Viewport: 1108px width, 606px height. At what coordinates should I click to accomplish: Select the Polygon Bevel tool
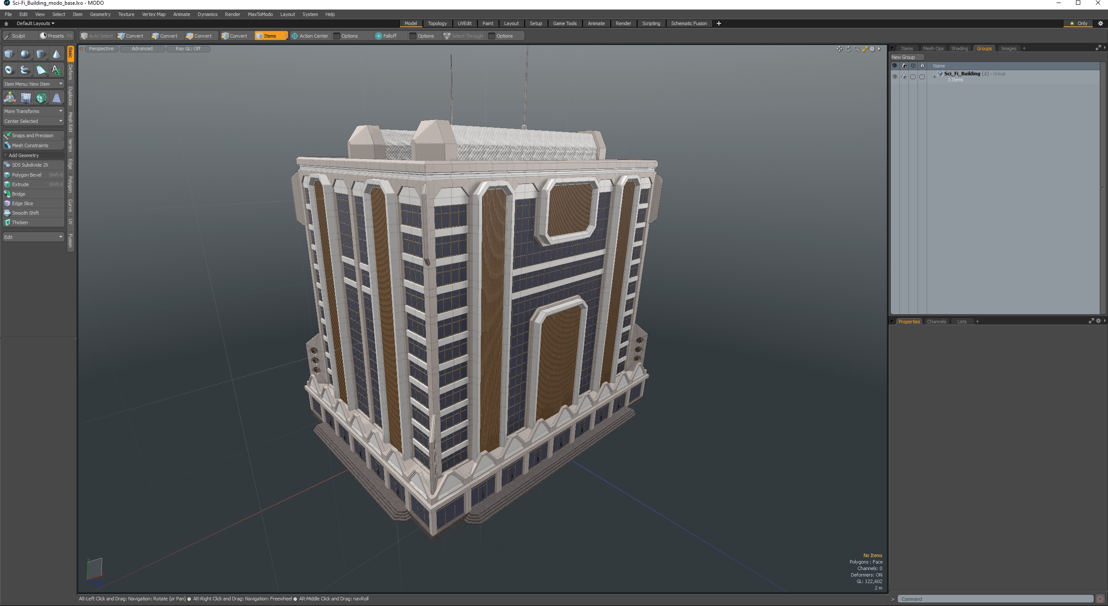[27, 174]
